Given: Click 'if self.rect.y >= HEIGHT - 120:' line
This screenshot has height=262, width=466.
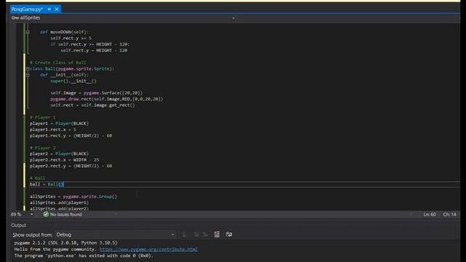Looking at the screenshot, I should point(90,44).
